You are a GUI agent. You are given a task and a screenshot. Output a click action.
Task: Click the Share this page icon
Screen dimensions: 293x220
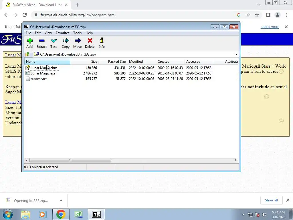point(248,15)
